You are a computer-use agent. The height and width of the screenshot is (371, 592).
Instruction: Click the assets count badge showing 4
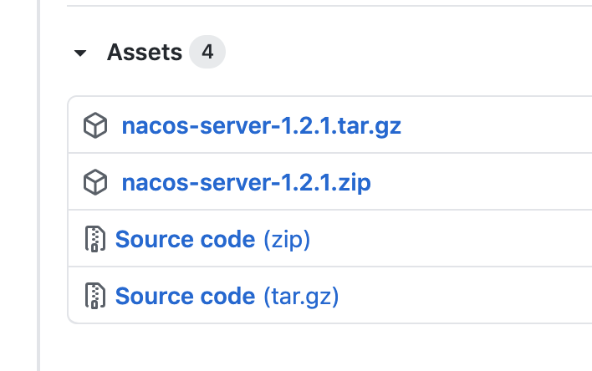click(x=207, y=52)
